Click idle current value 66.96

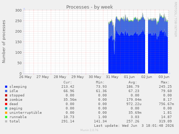(x=69, y=91)
